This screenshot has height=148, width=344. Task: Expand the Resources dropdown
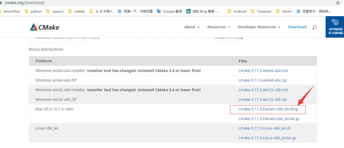pos(219,27)
